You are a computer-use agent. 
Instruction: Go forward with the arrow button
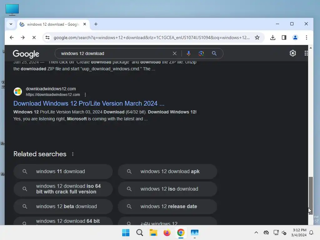coord(22,37)
